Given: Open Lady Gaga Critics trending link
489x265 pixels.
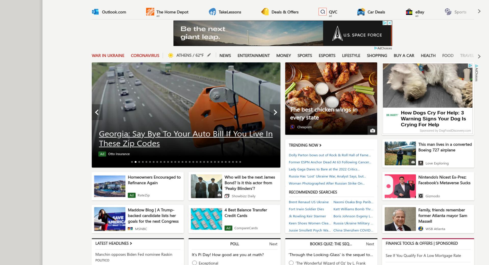Looking at the screenshot, I should [x=324, y=169].
